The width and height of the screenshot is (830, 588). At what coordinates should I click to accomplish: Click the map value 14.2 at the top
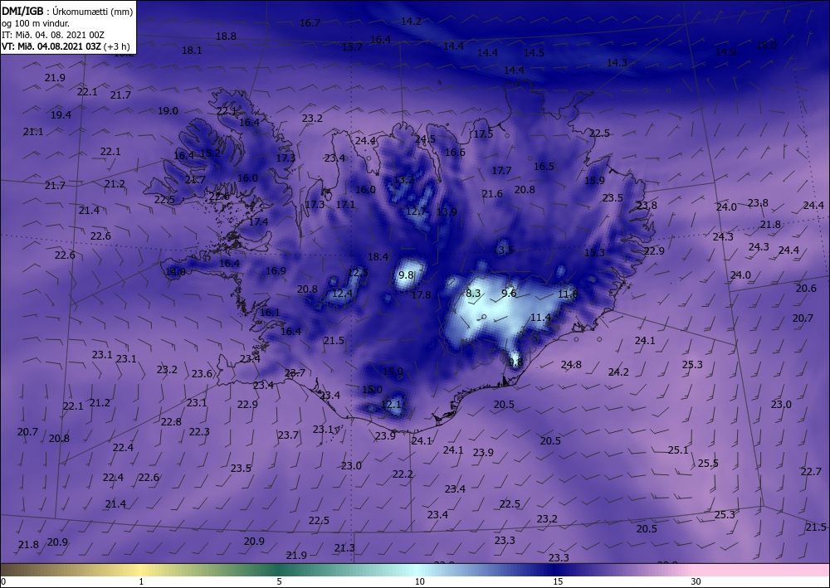pos(412,22)
